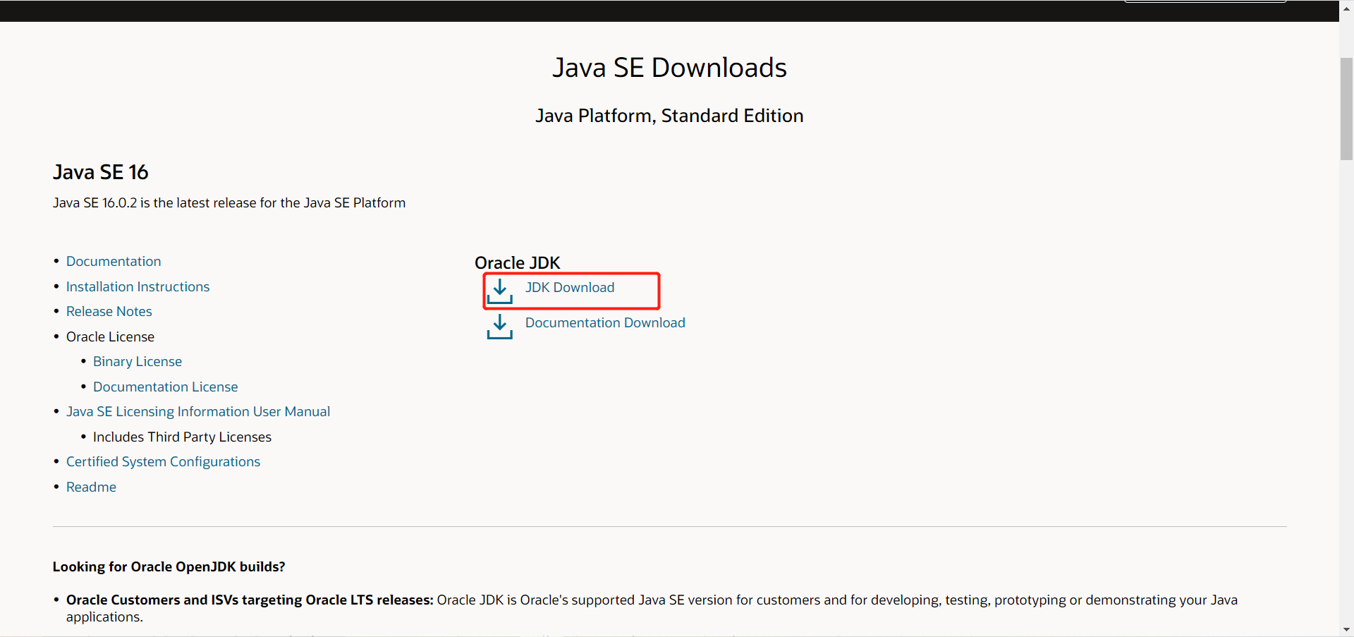Open Certified System Configurations link
1354x637 pixels.
click(x=163, y=462)
